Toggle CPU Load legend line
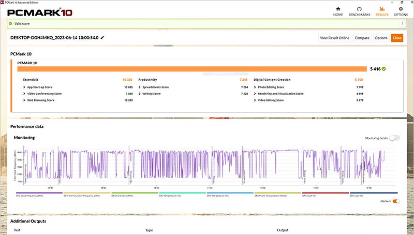This screenshot has width=414, height=235. (374, 193)
